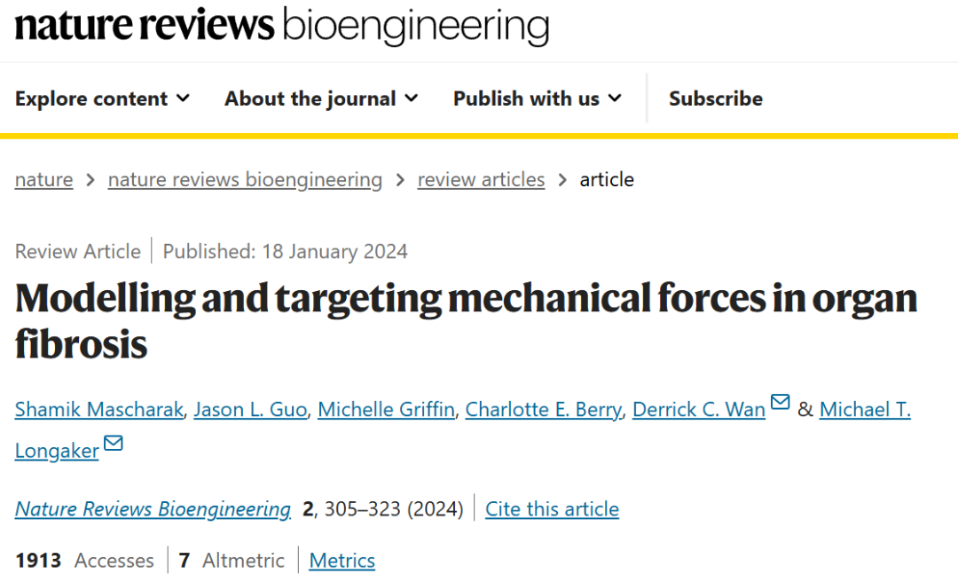Click the Subscribe menu item
Viewport: 958px width, 582px height.
pos(715,98)
